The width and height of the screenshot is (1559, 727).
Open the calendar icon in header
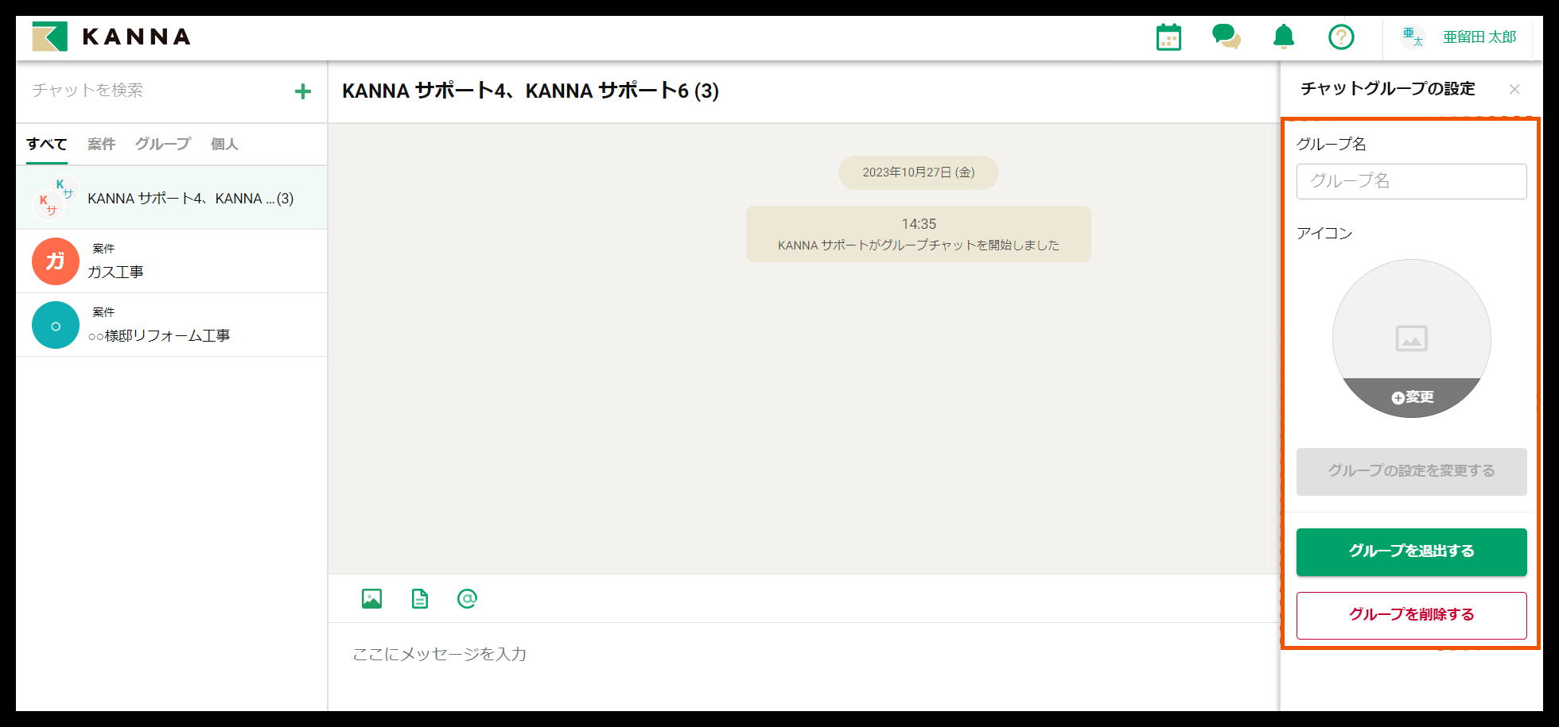click(x=1168, y=37)
